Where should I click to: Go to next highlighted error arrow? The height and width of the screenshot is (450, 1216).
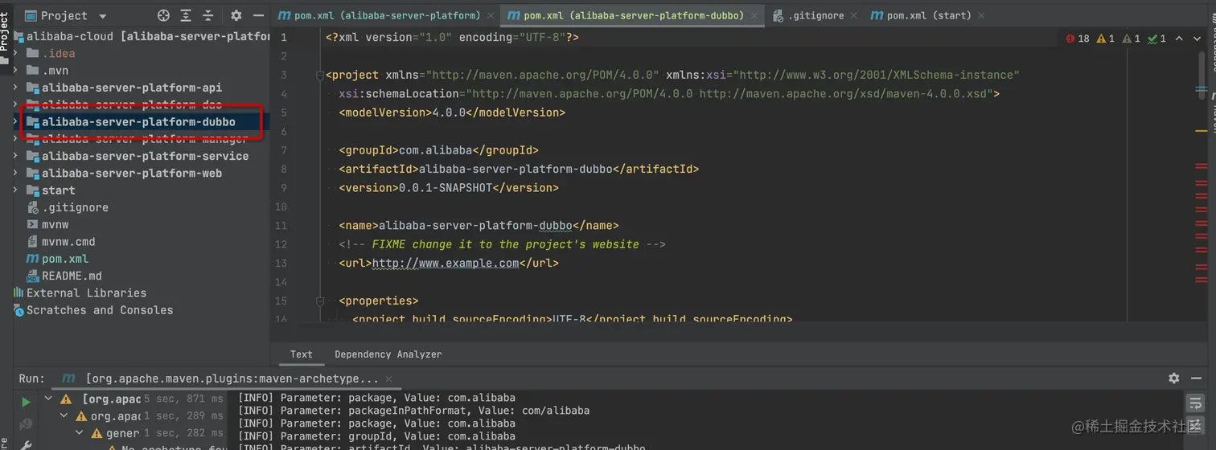click(1195, 39)
